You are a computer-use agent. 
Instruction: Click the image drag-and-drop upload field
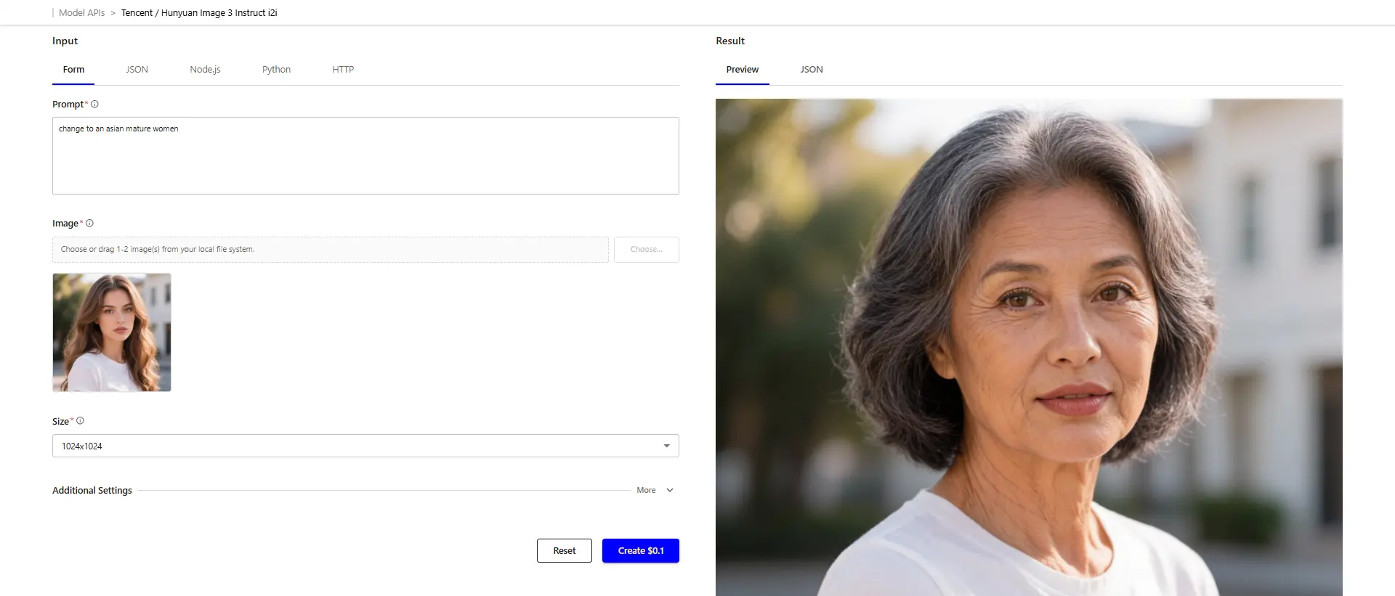[x=330, y=250]
